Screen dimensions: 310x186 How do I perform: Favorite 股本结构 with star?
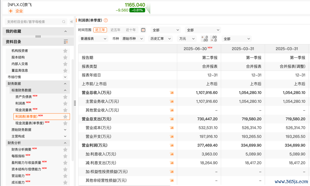click(x=65, y=57)
